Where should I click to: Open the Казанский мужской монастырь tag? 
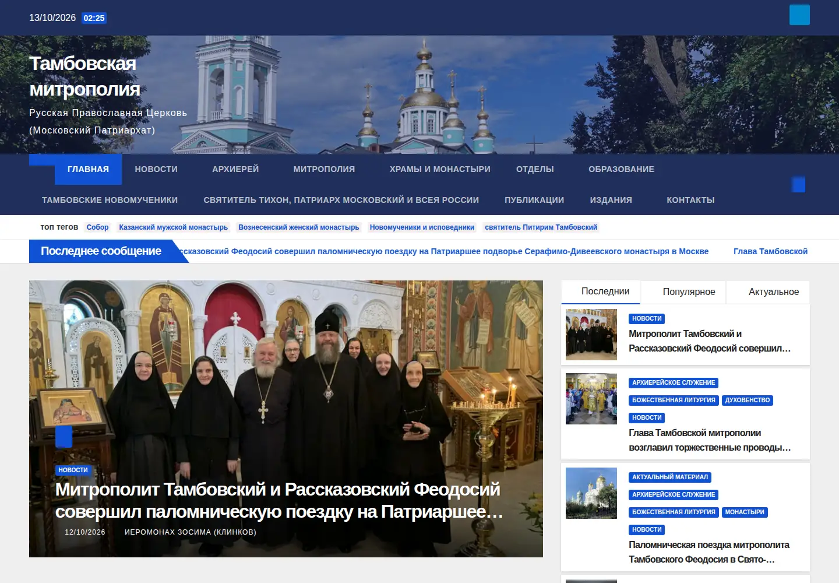tap(173, 227)
